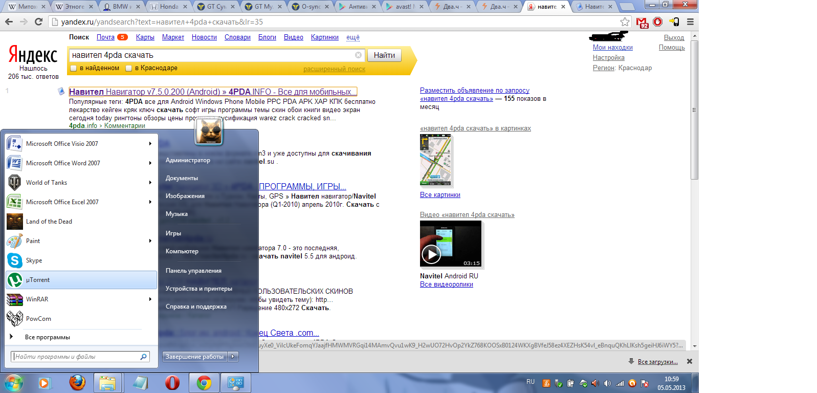
Task: Click the RU language indicator in taskbar
Action: click(531, 382)
